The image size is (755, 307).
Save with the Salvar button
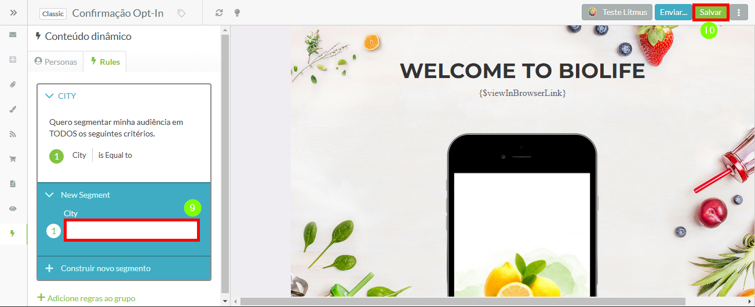tap(711, 12)
